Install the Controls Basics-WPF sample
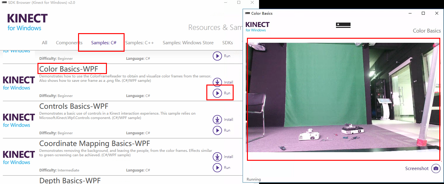The width and height of the screenshot is (444, 184). point(218,119)
